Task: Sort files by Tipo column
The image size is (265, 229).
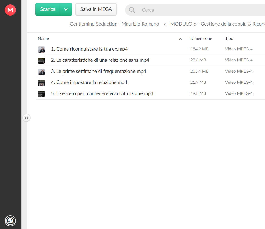Action: pyautogui.click(x=229, y=38)
